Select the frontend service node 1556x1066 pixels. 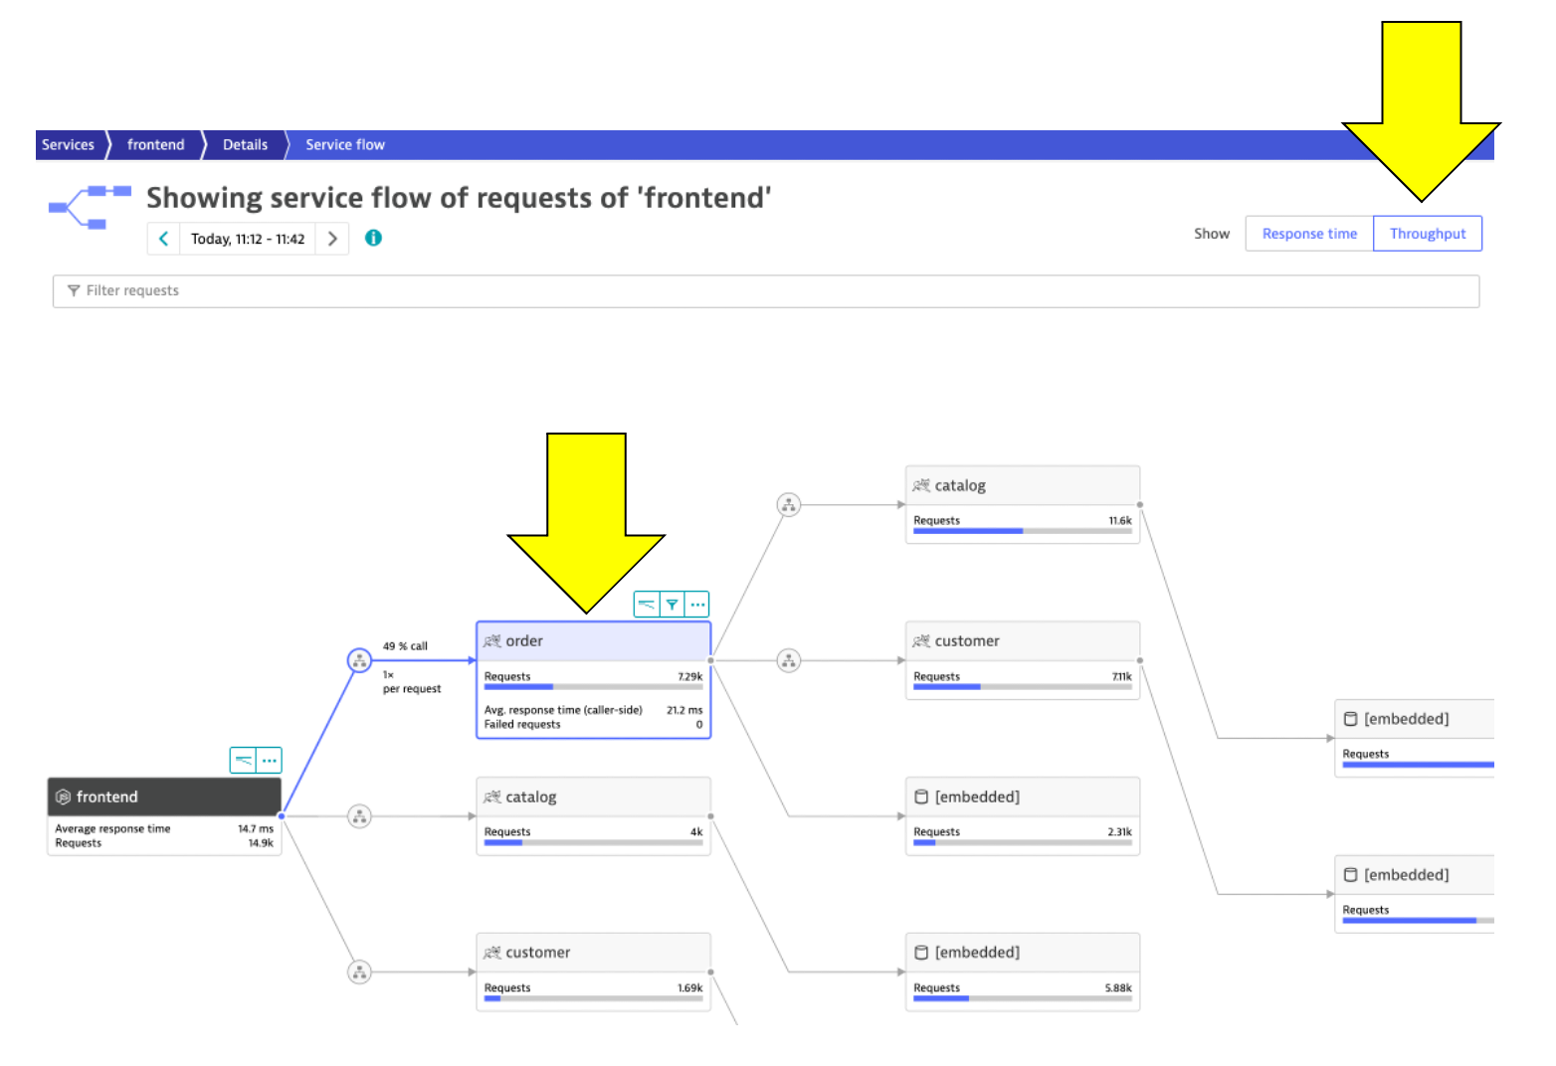tap(164, 798)
